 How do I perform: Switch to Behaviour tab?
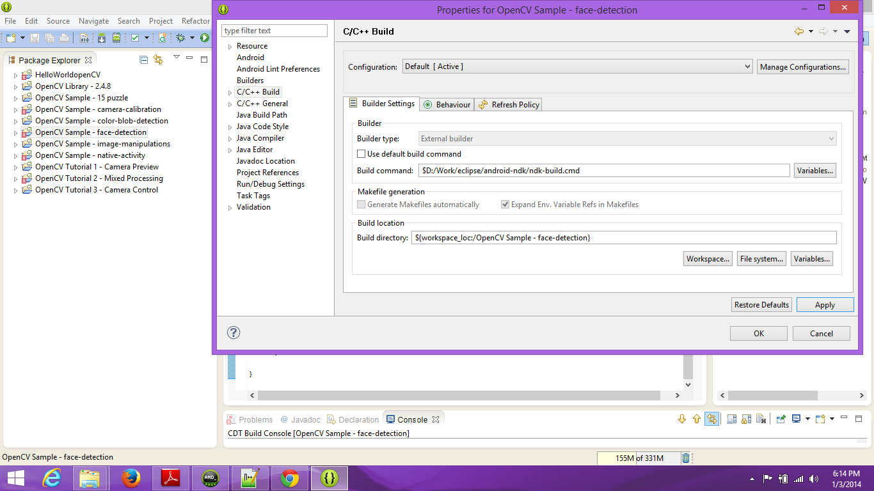tap(447, 105)
